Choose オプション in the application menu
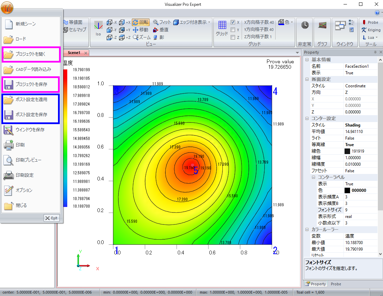383x296 pixels. 24,190
